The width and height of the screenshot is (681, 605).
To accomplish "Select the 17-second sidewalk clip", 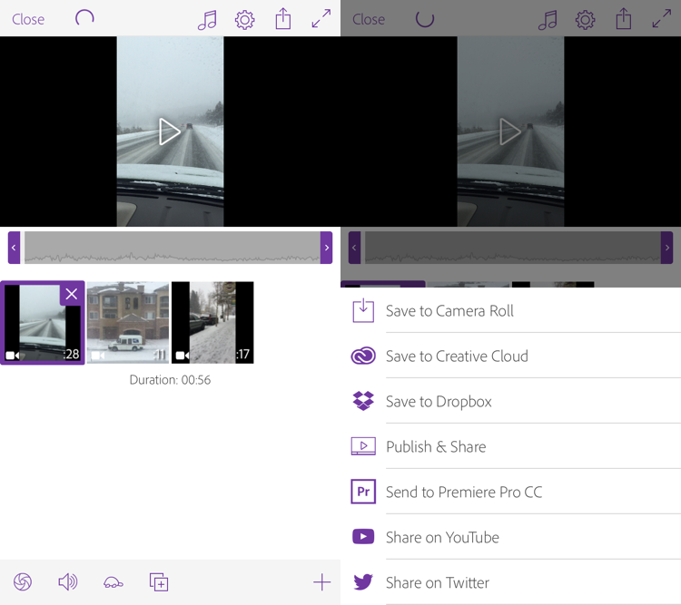I will pos(212,323).
